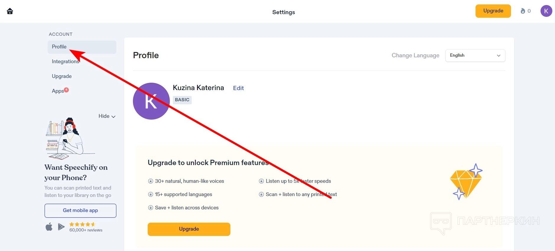Click the Google Play store icon
The image size is (555, 251).
click(61, 227)
